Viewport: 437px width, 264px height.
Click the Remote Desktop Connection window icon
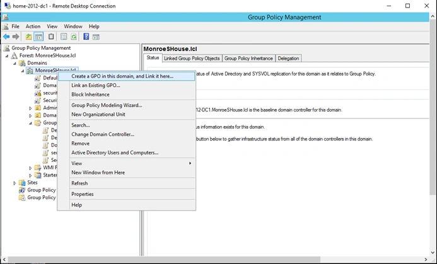(8, 6)
